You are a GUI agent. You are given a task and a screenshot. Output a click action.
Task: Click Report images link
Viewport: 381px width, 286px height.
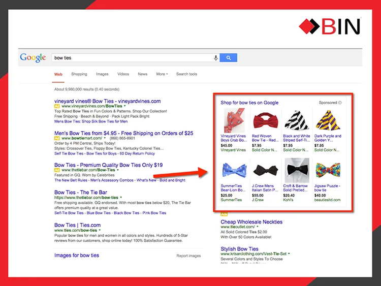(x=188, y=256)
